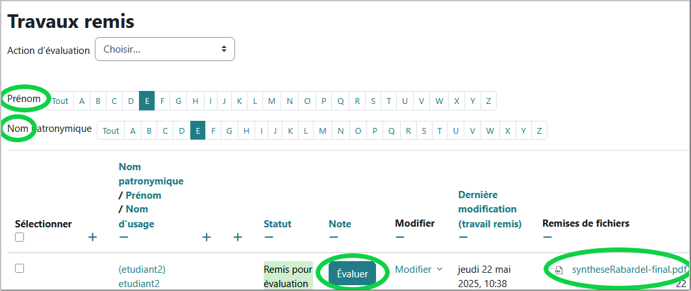Viewport: 691px width, 291px height.
Task: Select Tout in Nom patronymique filter
Action: [111, 131]
